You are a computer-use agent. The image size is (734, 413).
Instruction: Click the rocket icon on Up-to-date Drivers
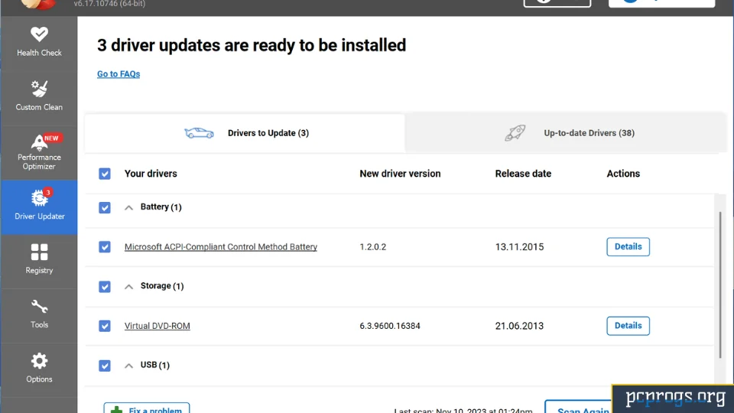click(515, 133)
